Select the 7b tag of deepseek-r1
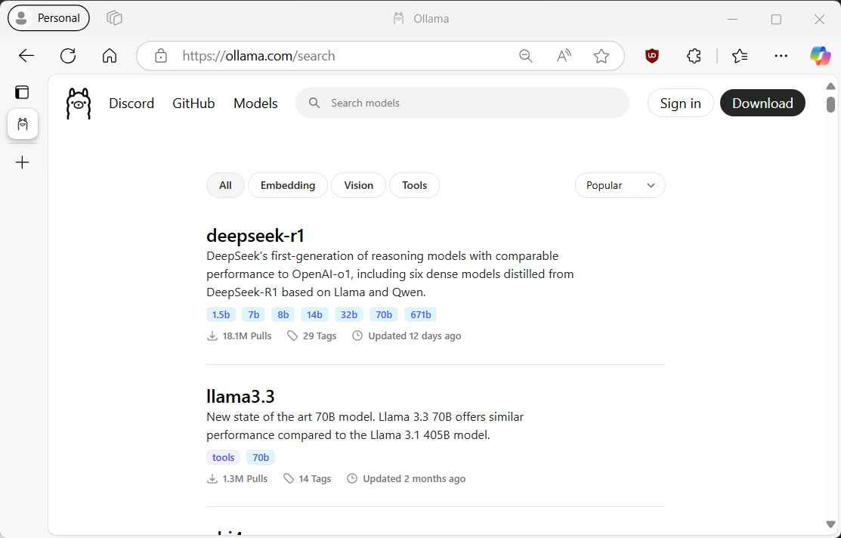 pyautogui.click(x=254, y=315)
